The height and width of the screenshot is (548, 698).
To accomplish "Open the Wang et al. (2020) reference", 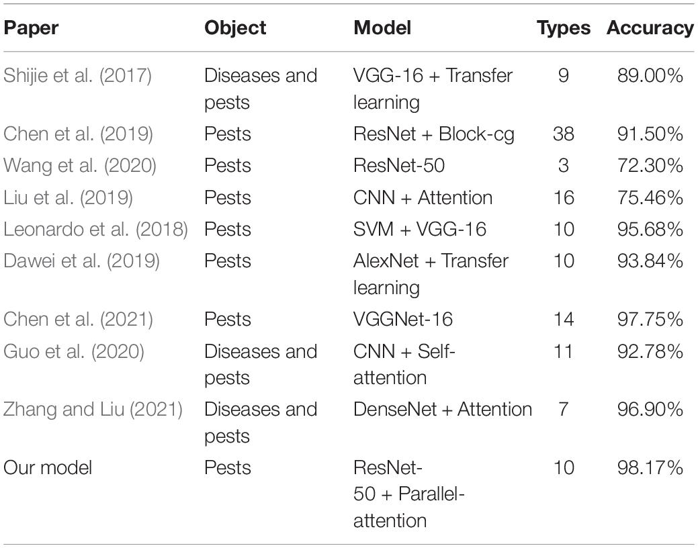I will tap(80, 166).
